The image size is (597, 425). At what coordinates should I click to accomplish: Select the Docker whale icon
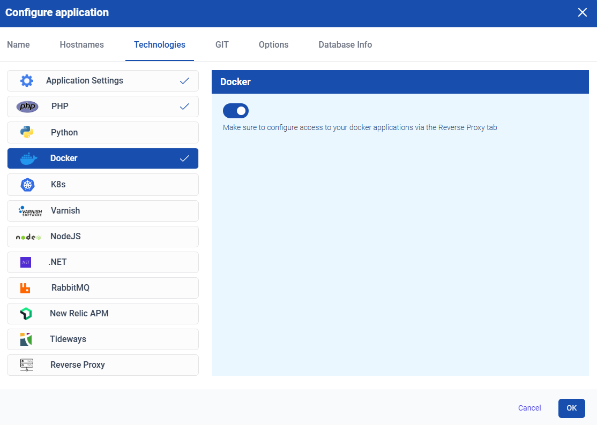[27, 158]
